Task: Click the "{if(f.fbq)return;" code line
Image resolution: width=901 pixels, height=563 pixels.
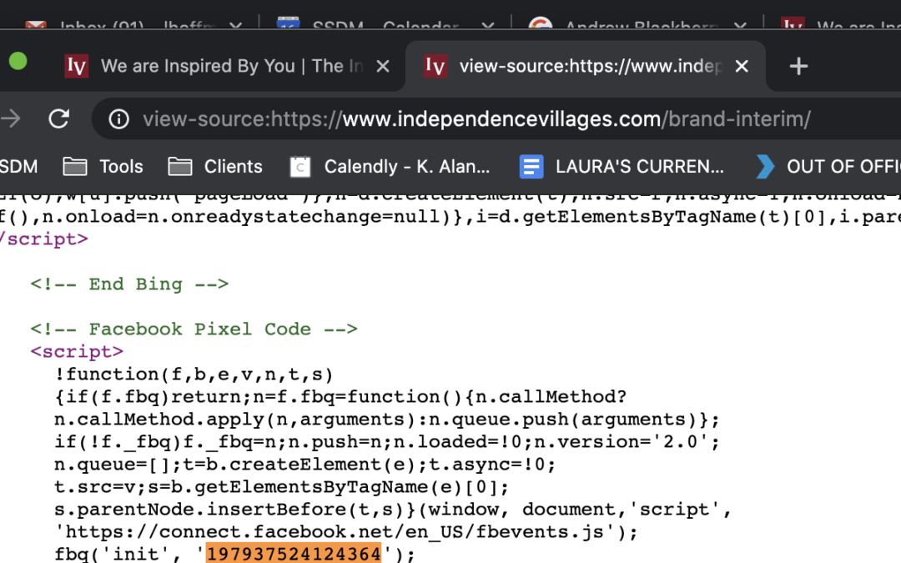Action: coord(340,397)
